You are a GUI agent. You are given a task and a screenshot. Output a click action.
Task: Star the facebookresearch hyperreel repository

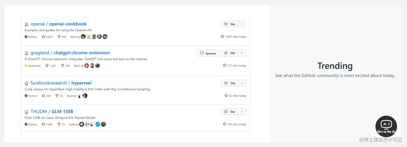(230, 83)
